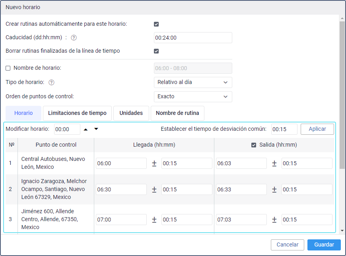The image size is (346, 256).
Task: Switch to Limitaciones de tiempo tab
Action: (77, 113)
